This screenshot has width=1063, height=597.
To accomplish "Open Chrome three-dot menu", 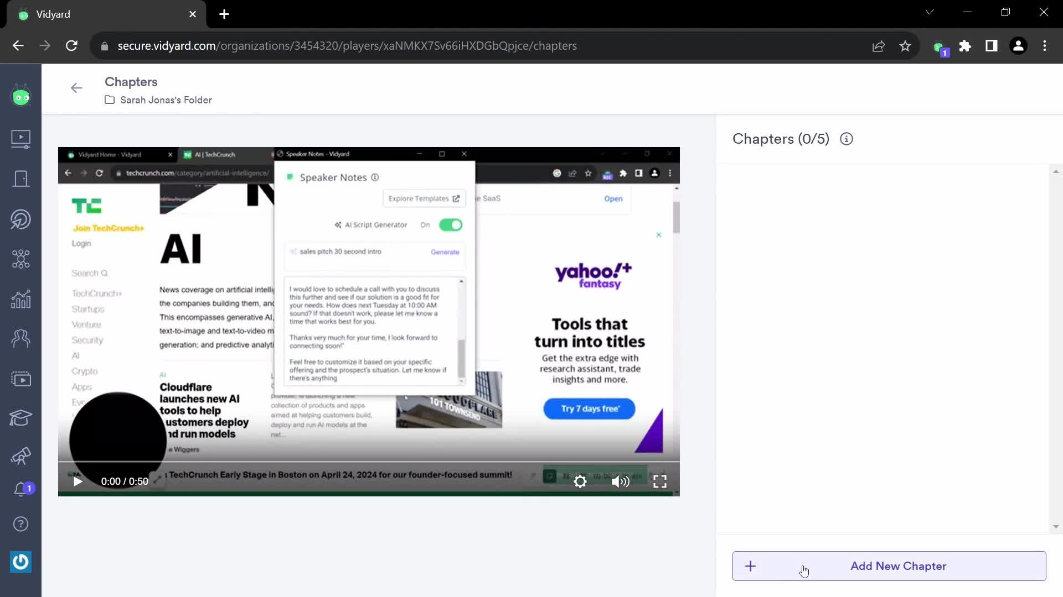I will [x=1045, y=46].
